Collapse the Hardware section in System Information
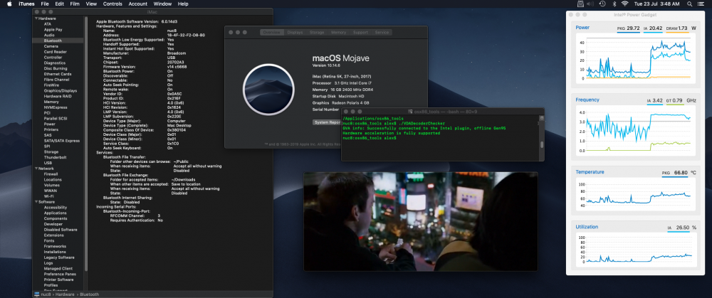Image resolution: width=712 pixels, height=298 pixels. pos(36,18)
